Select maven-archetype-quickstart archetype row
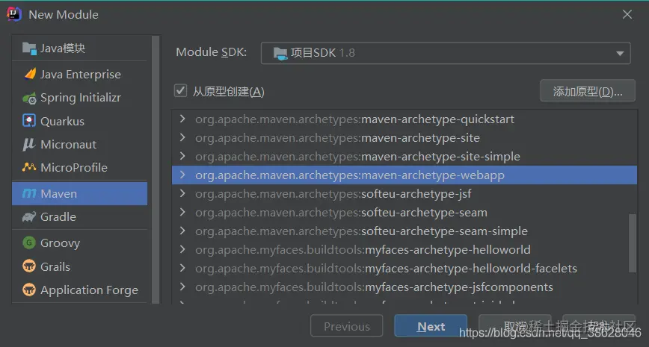Viewport: 649px width, 347px height. (405, 119)
